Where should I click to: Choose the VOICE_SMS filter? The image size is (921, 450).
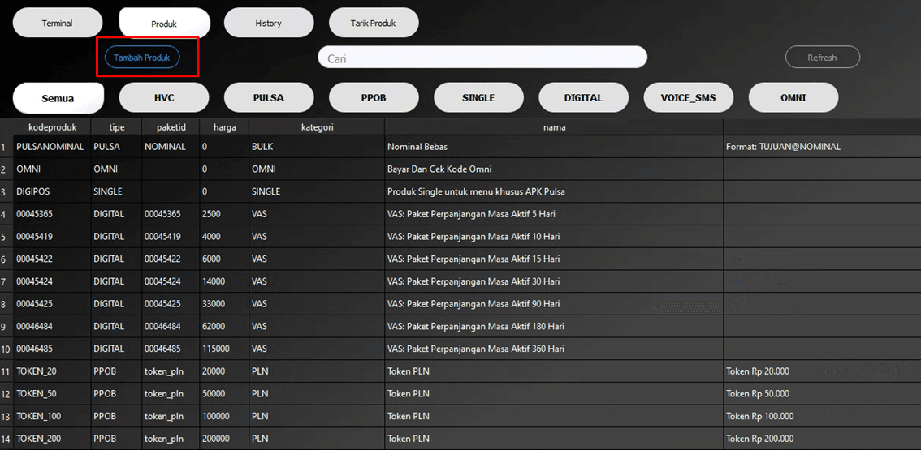tap(688, 98)
